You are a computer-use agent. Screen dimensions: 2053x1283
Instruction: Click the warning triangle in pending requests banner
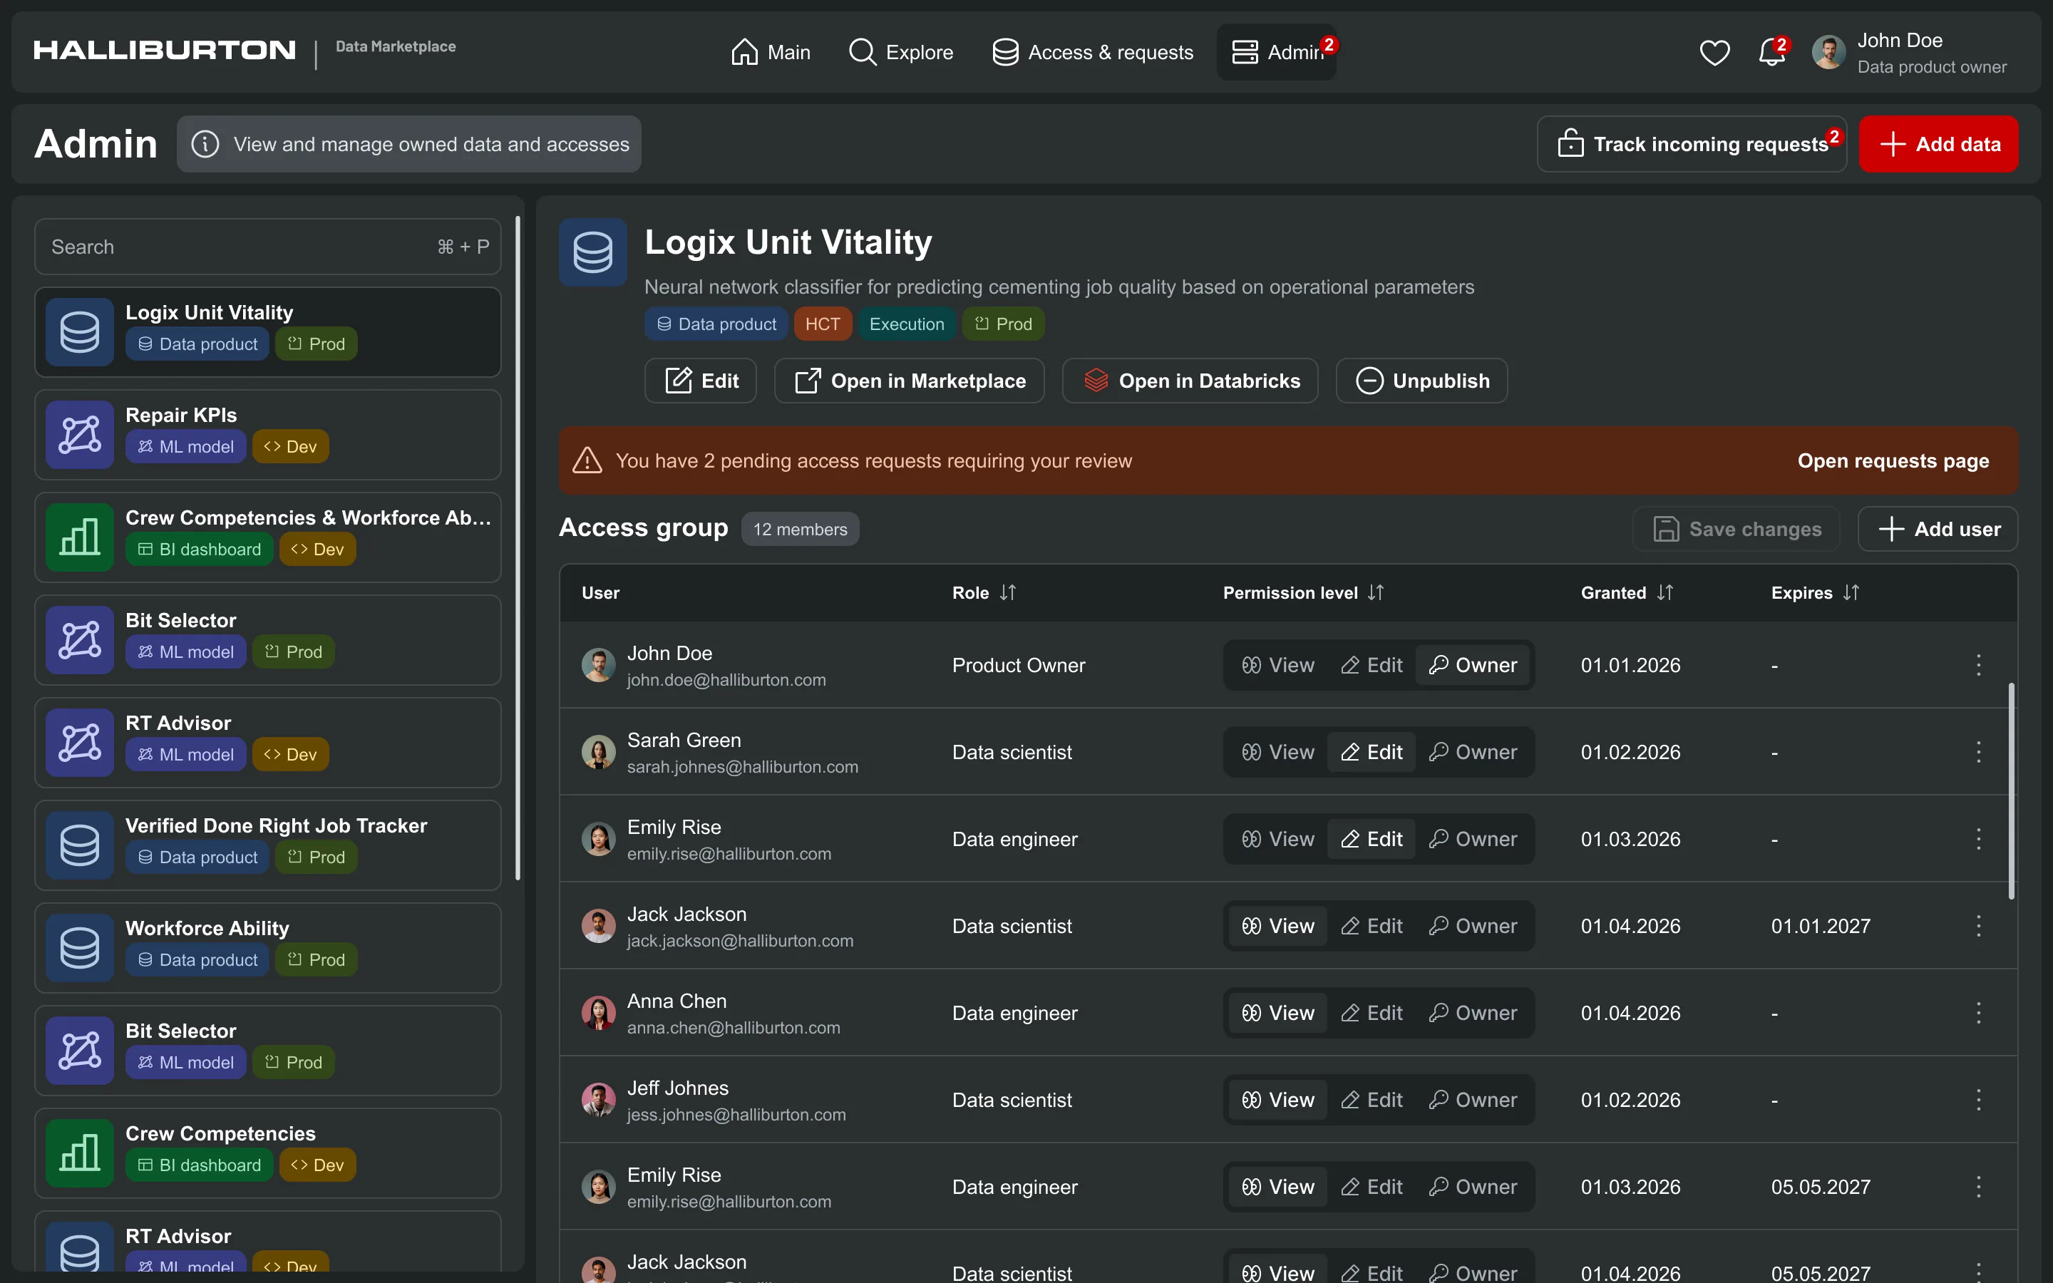click(x=587, y=460)
